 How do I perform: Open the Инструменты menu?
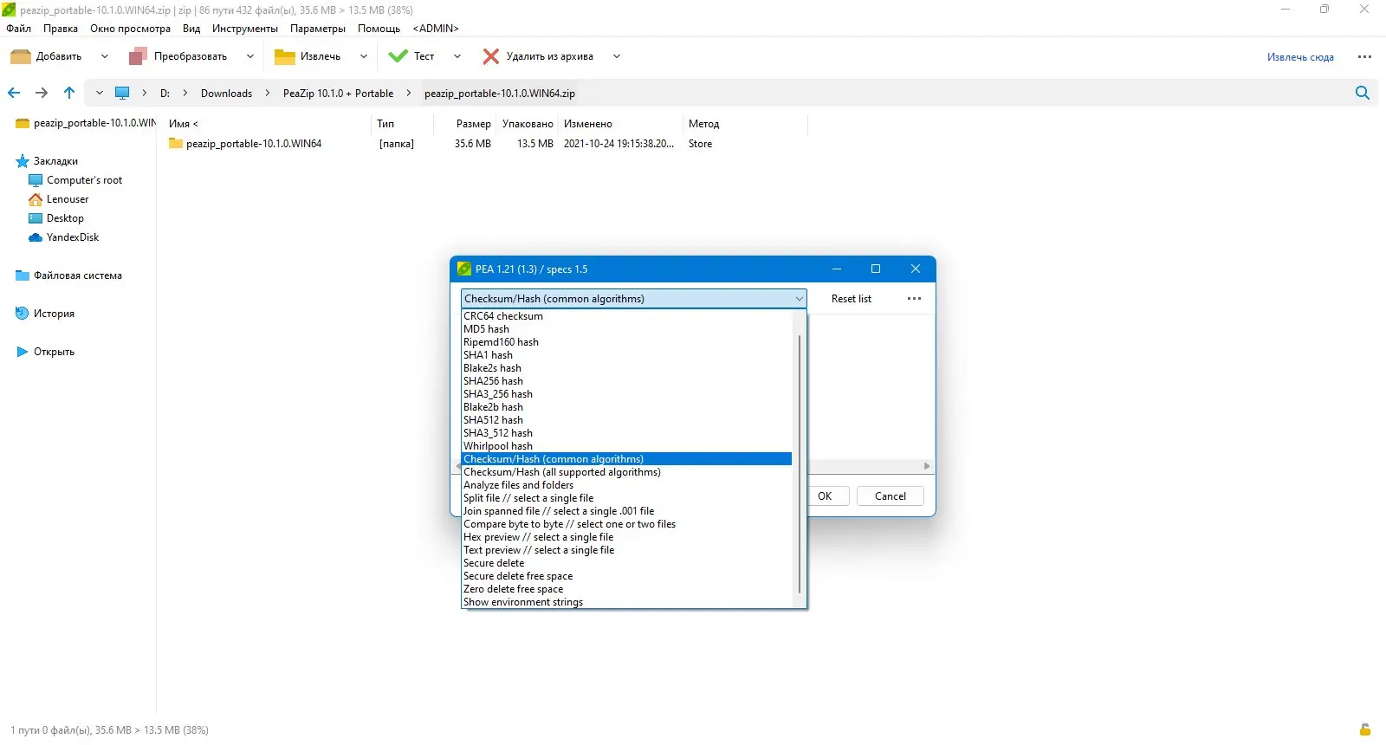[245, 29]
